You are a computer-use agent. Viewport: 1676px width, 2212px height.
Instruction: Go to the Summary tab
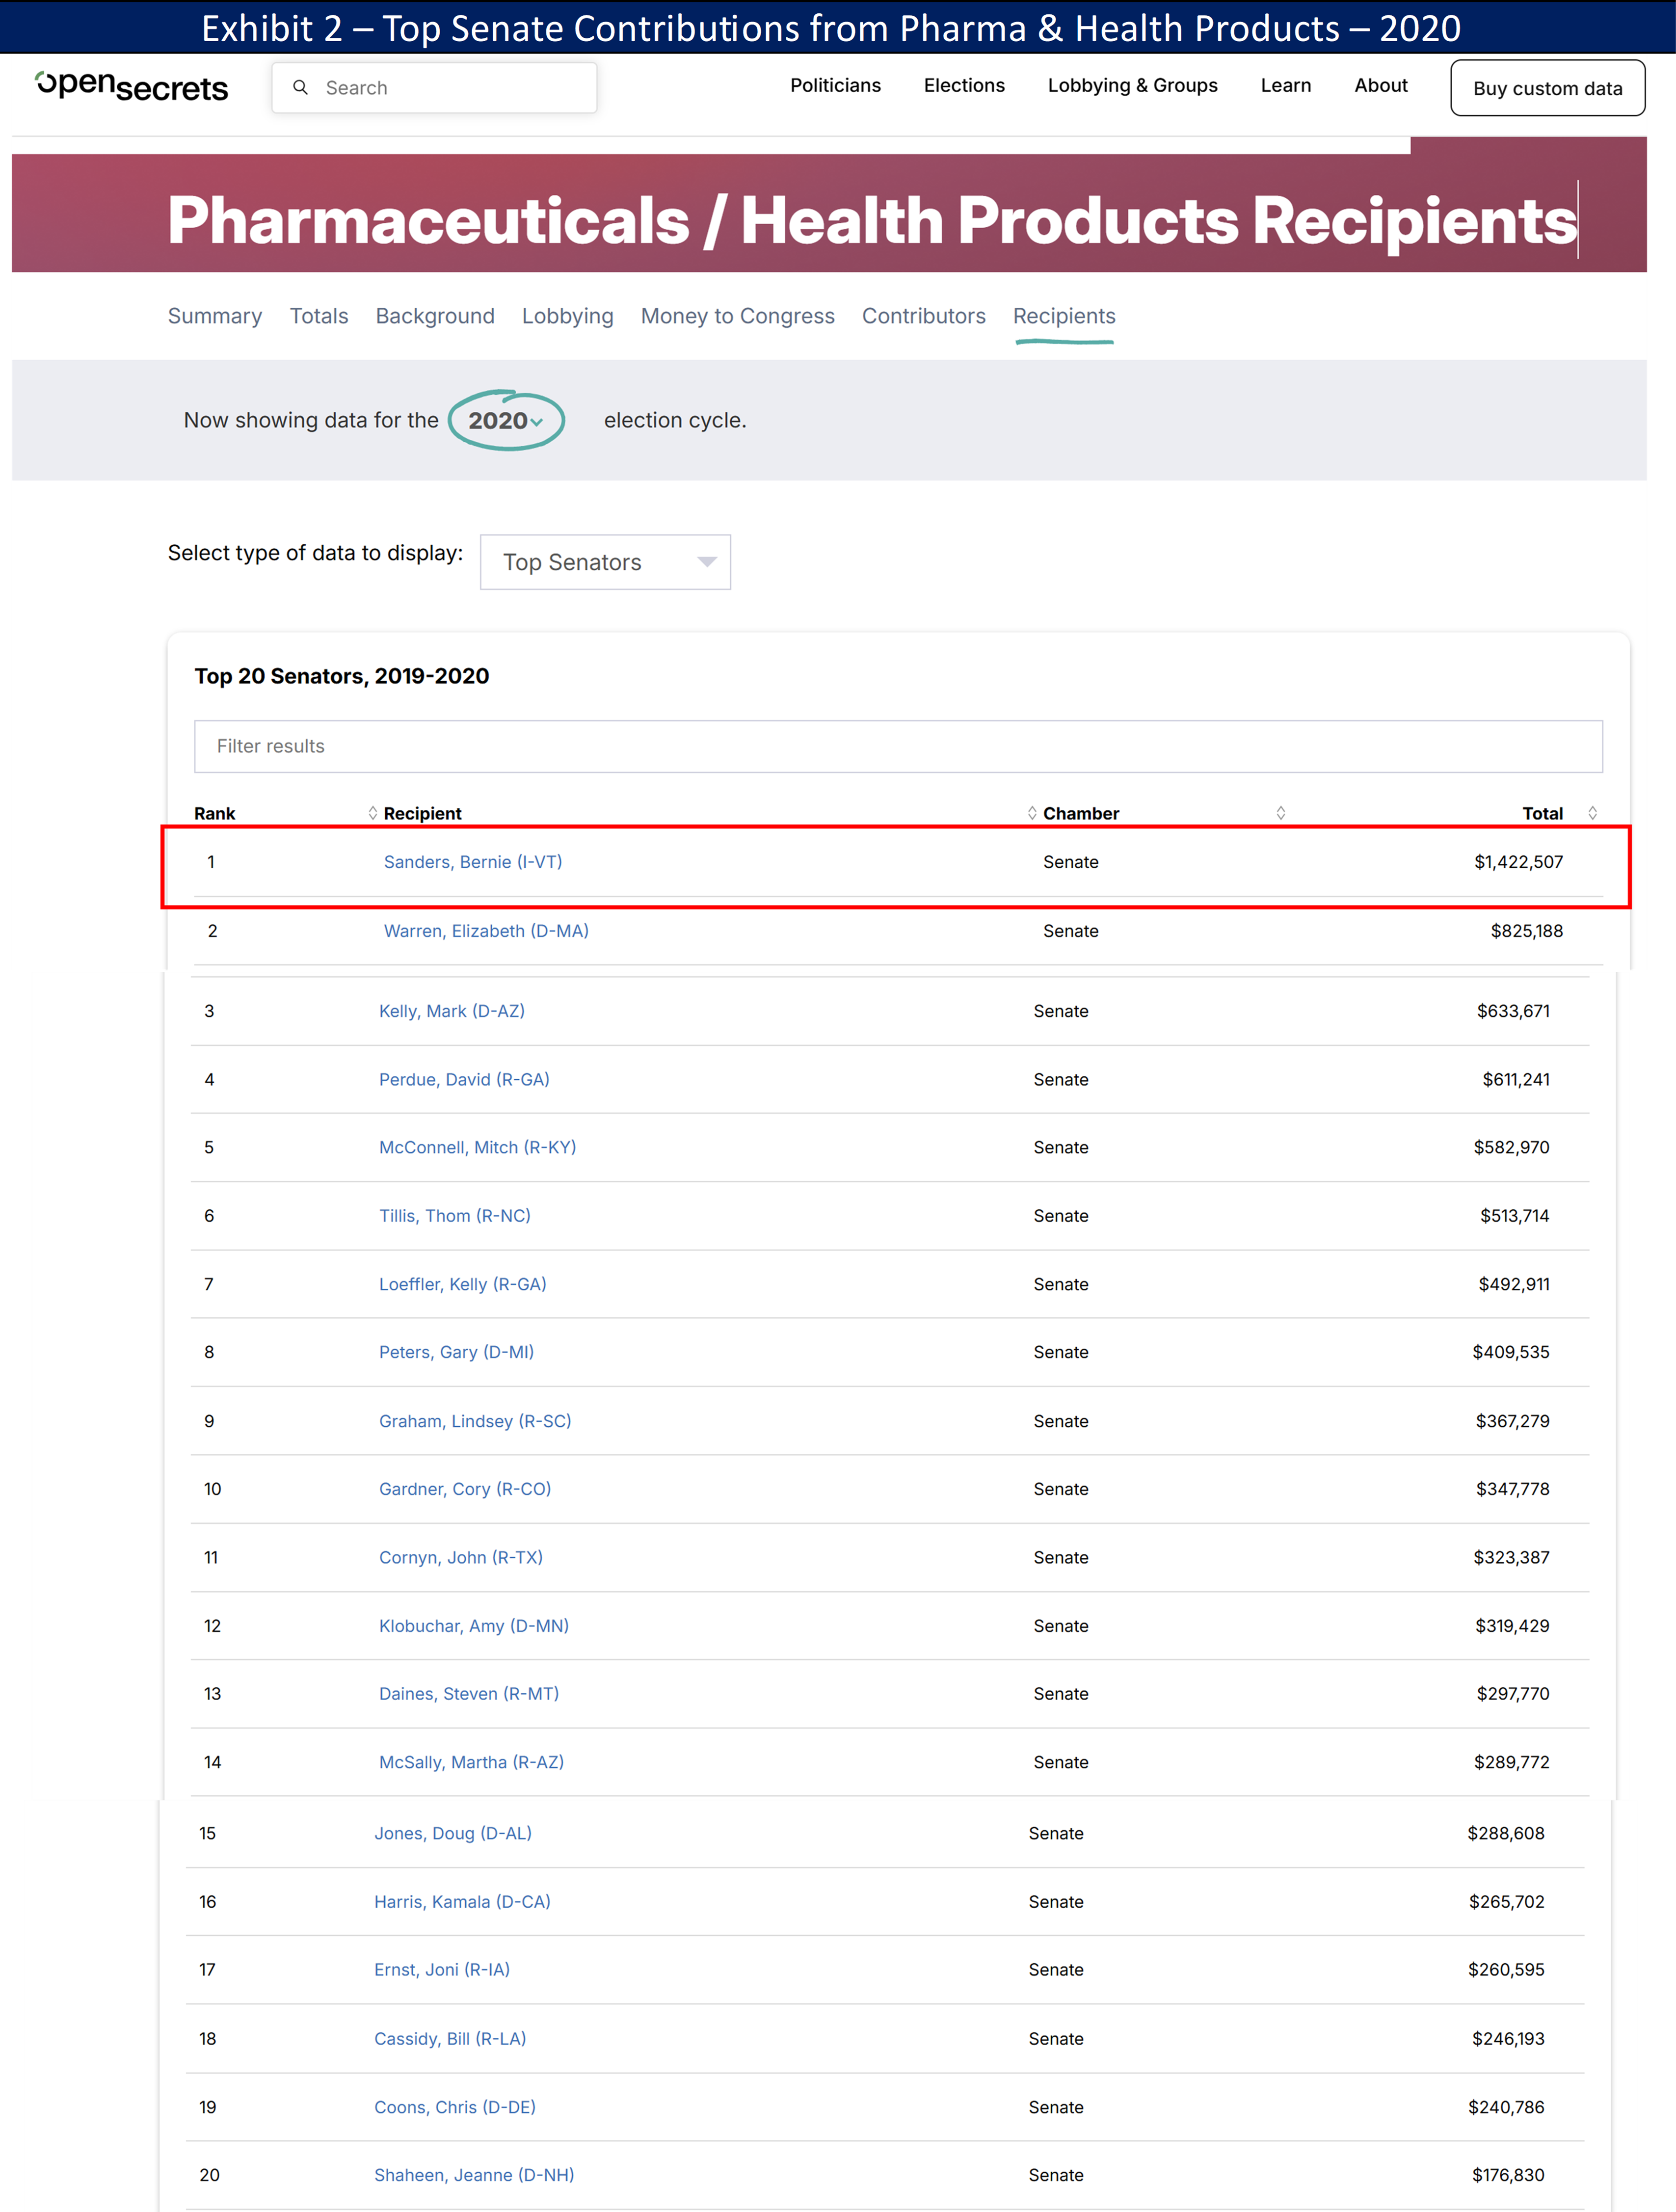tap(214, 316)
